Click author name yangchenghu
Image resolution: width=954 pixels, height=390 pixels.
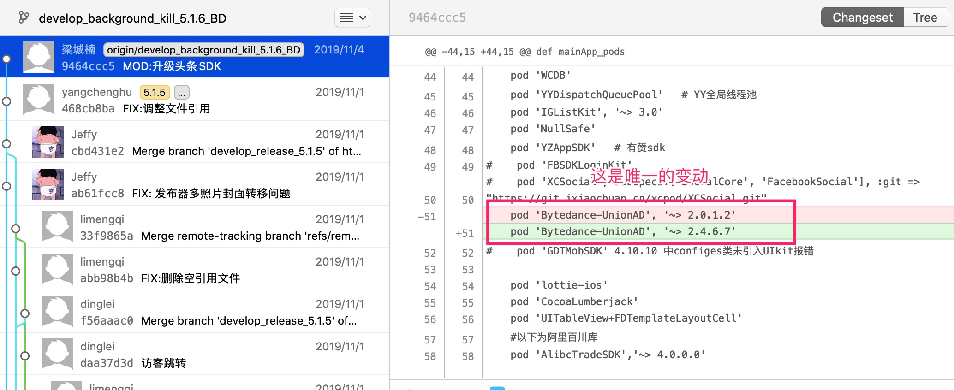[x=97, y=92]
